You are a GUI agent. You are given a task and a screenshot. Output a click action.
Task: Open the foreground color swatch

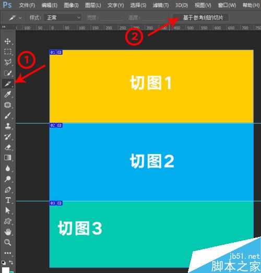tap(5, 270)
